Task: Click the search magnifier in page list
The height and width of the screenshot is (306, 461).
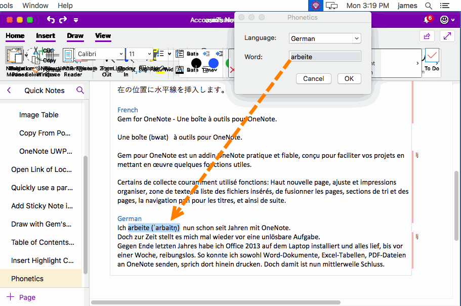Action: [80, 90]
